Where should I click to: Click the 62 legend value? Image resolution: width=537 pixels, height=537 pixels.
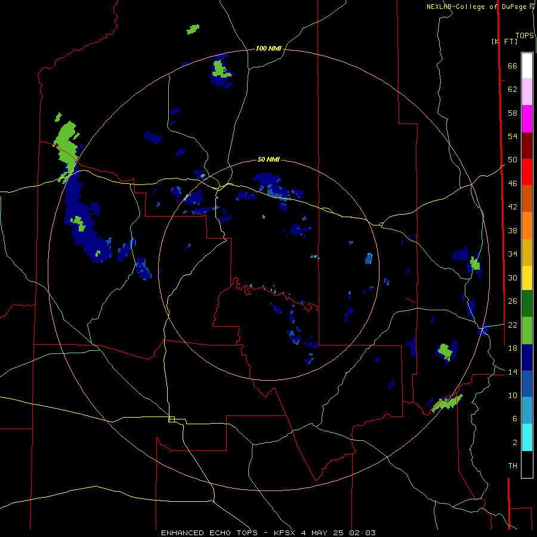(513, 89)
